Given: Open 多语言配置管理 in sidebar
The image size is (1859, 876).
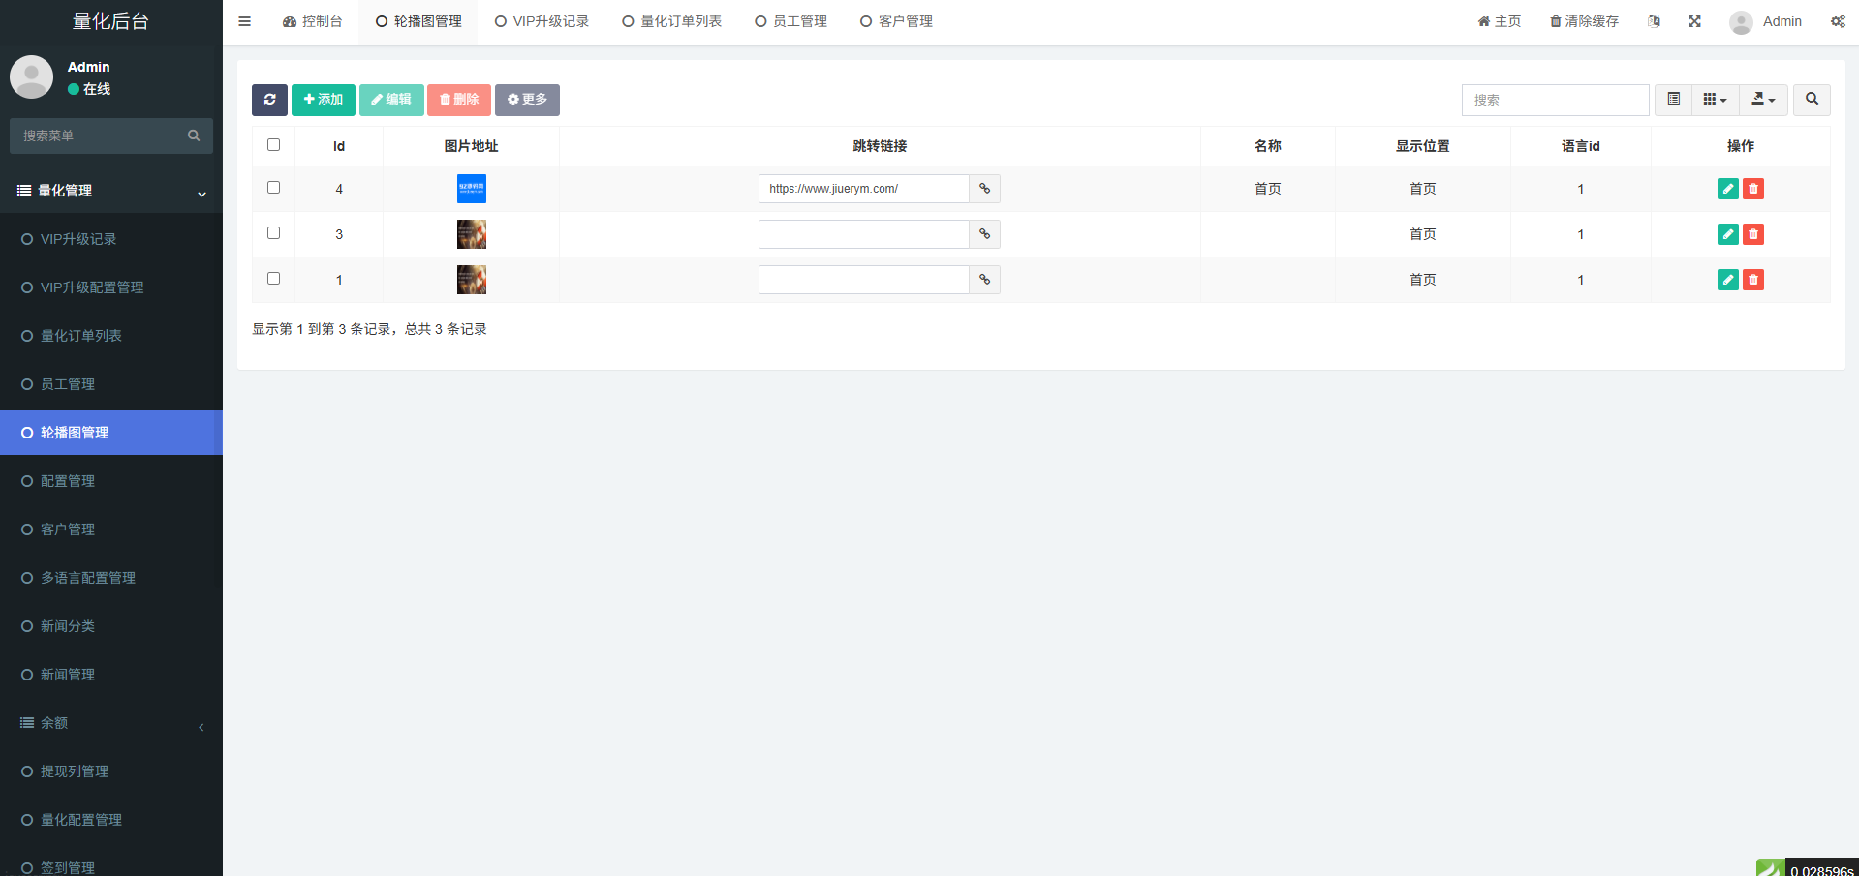Looking at the screenshot, I should click(111, 578).
